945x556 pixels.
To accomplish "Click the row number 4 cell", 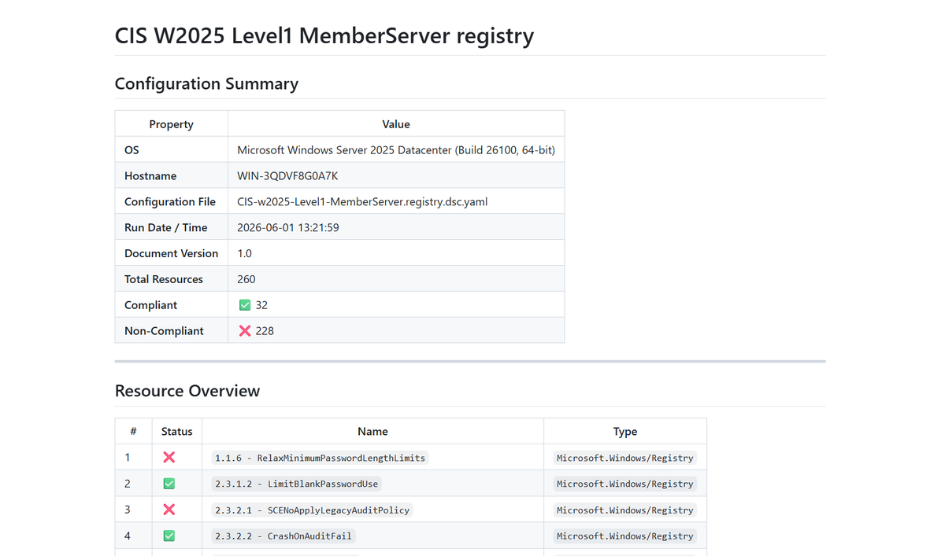I will point(134,536).
